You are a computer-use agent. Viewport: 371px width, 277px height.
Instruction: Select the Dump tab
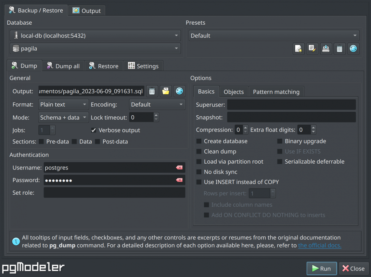24,65
